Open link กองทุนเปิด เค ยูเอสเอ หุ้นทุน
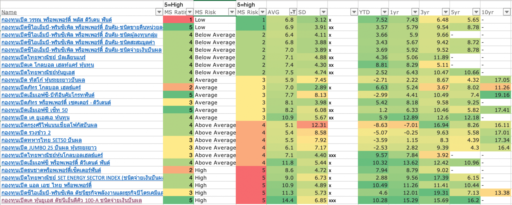This screenshot has width=512, height=205. 35,117
